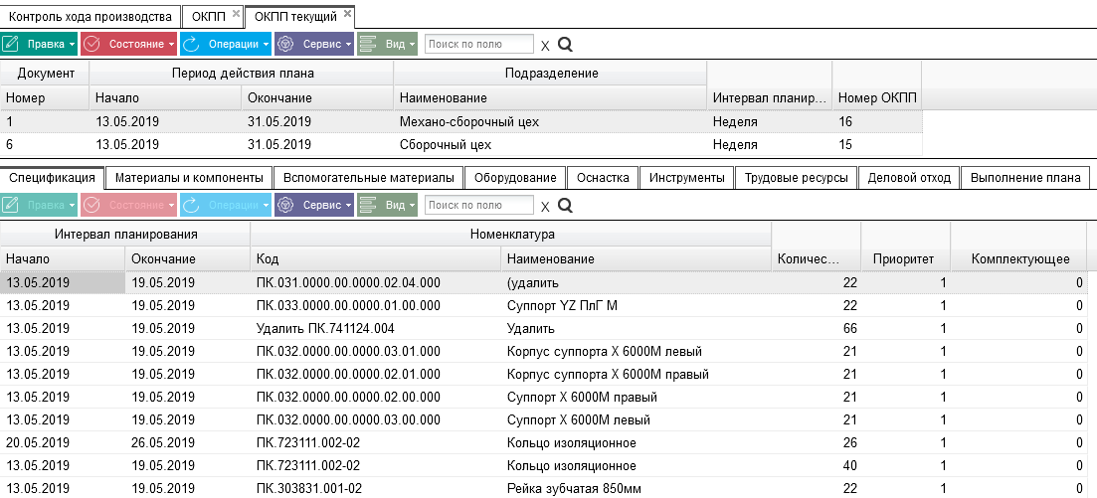Sort by Номер column header
The image size is (1097, 498).
click(x=45, y=98)
